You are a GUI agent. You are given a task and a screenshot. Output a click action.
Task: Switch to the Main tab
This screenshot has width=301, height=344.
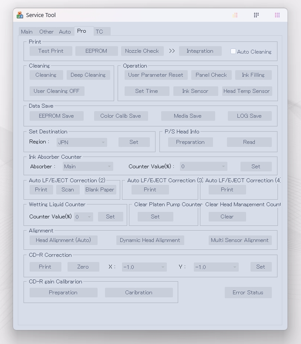tap(27, 32)
